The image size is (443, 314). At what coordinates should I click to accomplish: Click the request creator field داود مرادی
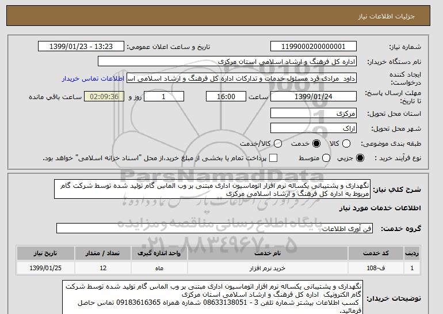[242, 78]
